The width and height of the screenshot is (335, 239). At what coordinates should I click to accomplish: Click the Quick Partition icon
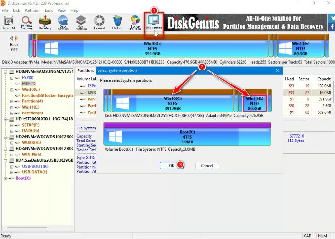pyautogui.click(x=63, y=23)
